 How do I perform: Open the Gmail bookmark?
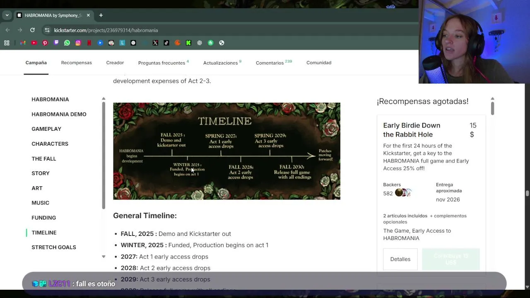[23, 43]
